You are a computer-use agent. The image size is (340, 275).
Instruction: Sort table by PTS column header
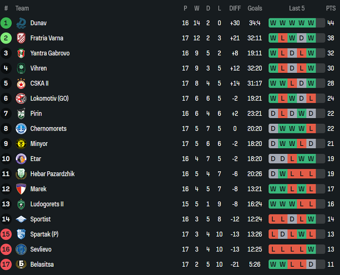(x=330, y=8)
